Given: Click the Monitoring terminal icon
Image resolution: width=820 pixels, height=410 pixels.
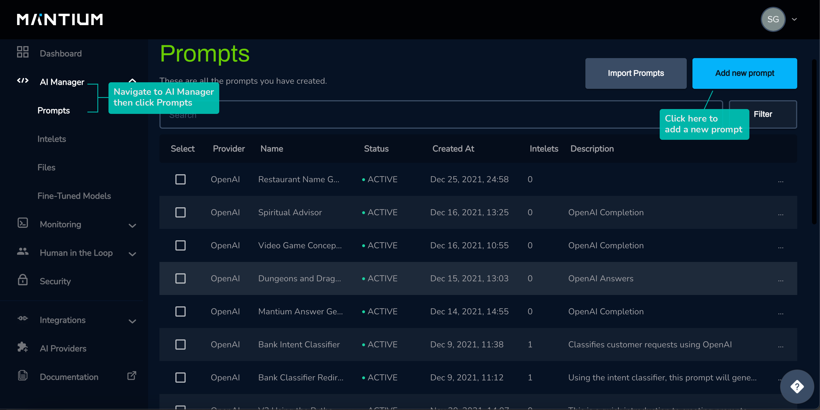Looking at the screenshot, I should tap(22, 223).
